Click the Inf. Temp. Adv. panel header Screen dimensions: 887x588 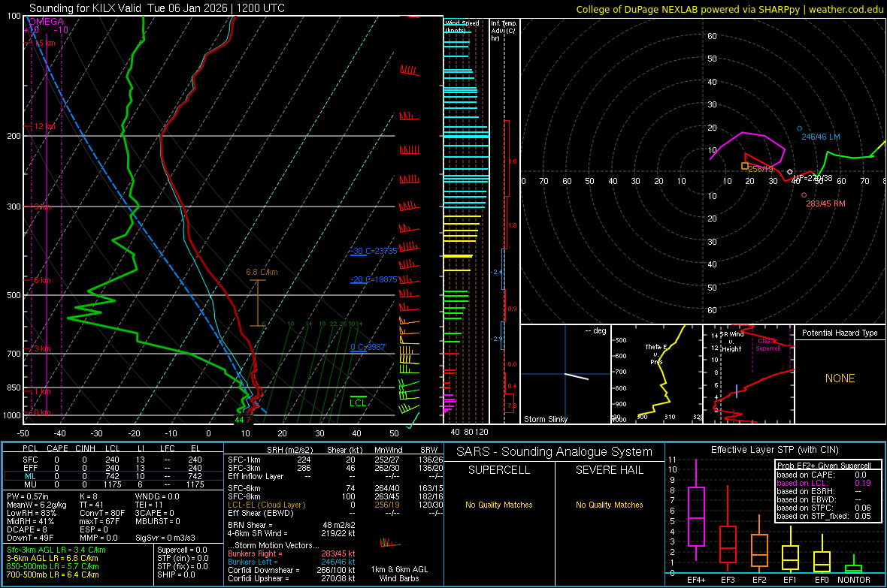click(x=504, y=31)
